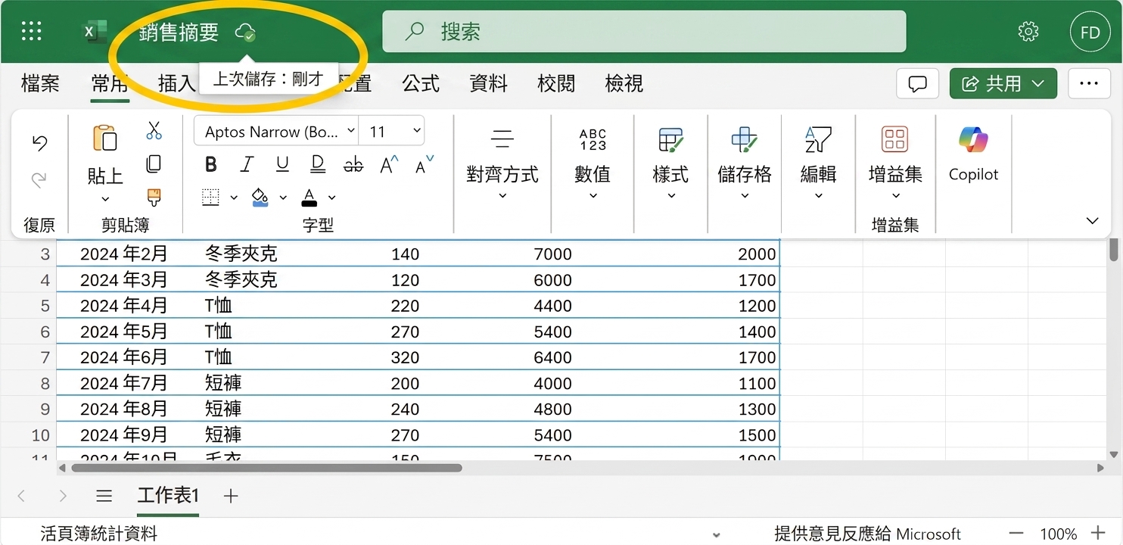Screen dimensions: 1123x545
Task: Click the redo arrow
Action: 39,179
